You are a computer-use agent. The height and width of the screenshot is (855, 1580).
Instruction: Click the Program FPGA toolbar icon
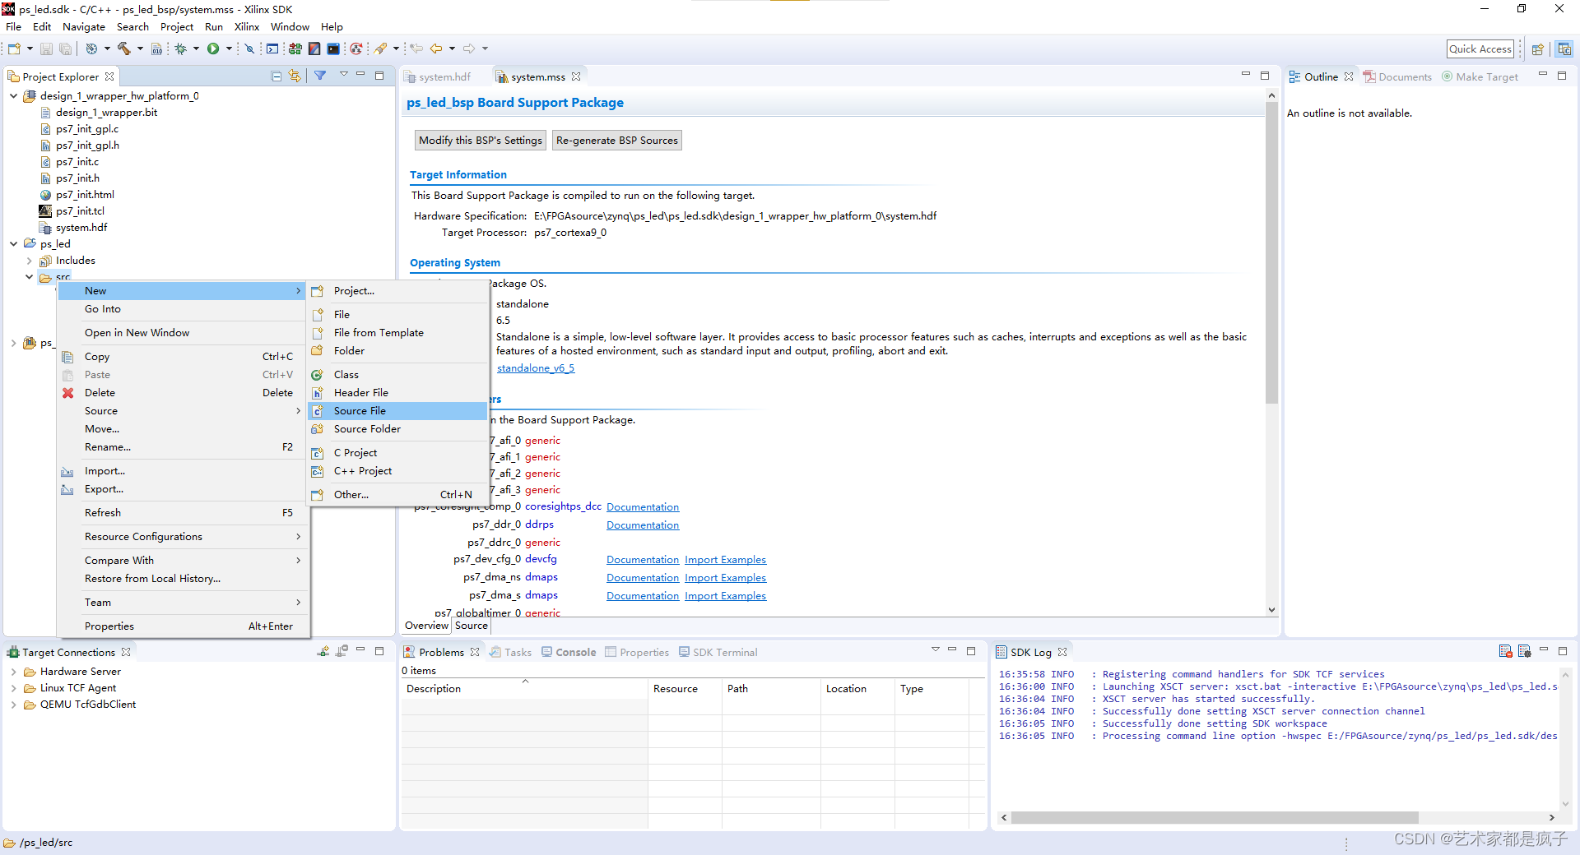pos(295,49)
